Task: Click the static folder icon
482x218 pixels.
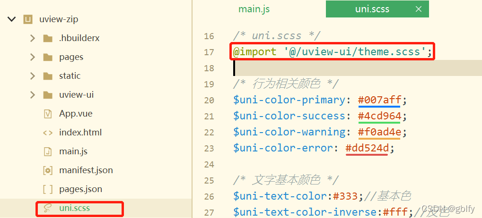Action: click(x=48, y=75)
